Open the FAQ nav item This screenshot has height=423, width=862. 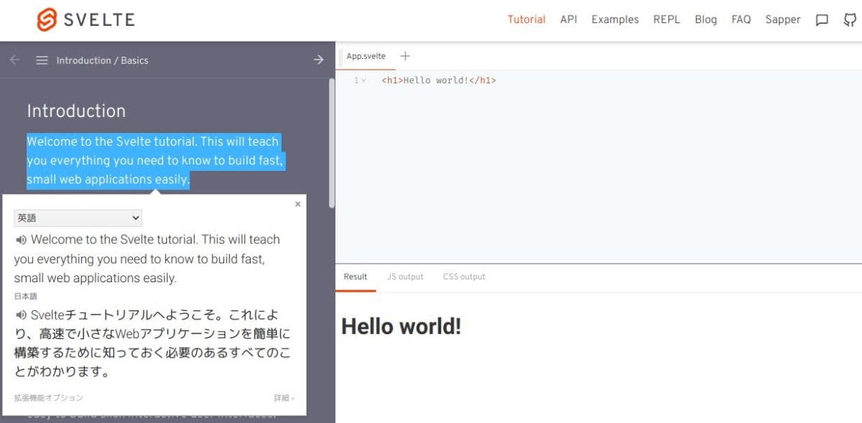click(x=741, y=19)
